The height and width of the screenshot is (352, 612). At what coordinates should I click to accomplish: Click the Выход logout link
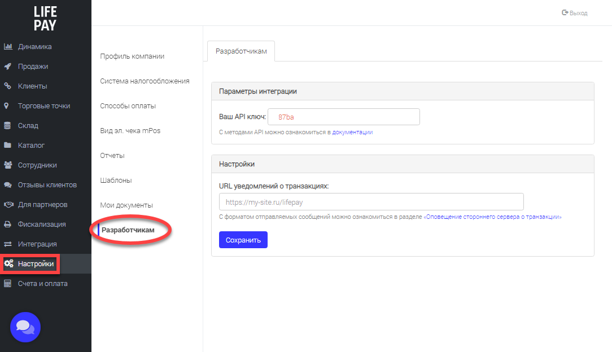click(x=579, y=13)
